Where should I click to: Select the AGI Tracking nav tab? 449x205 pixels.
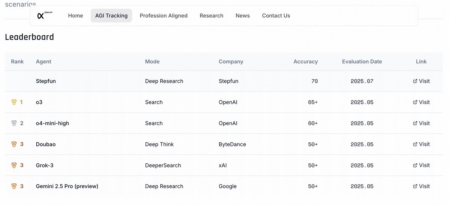111,15
